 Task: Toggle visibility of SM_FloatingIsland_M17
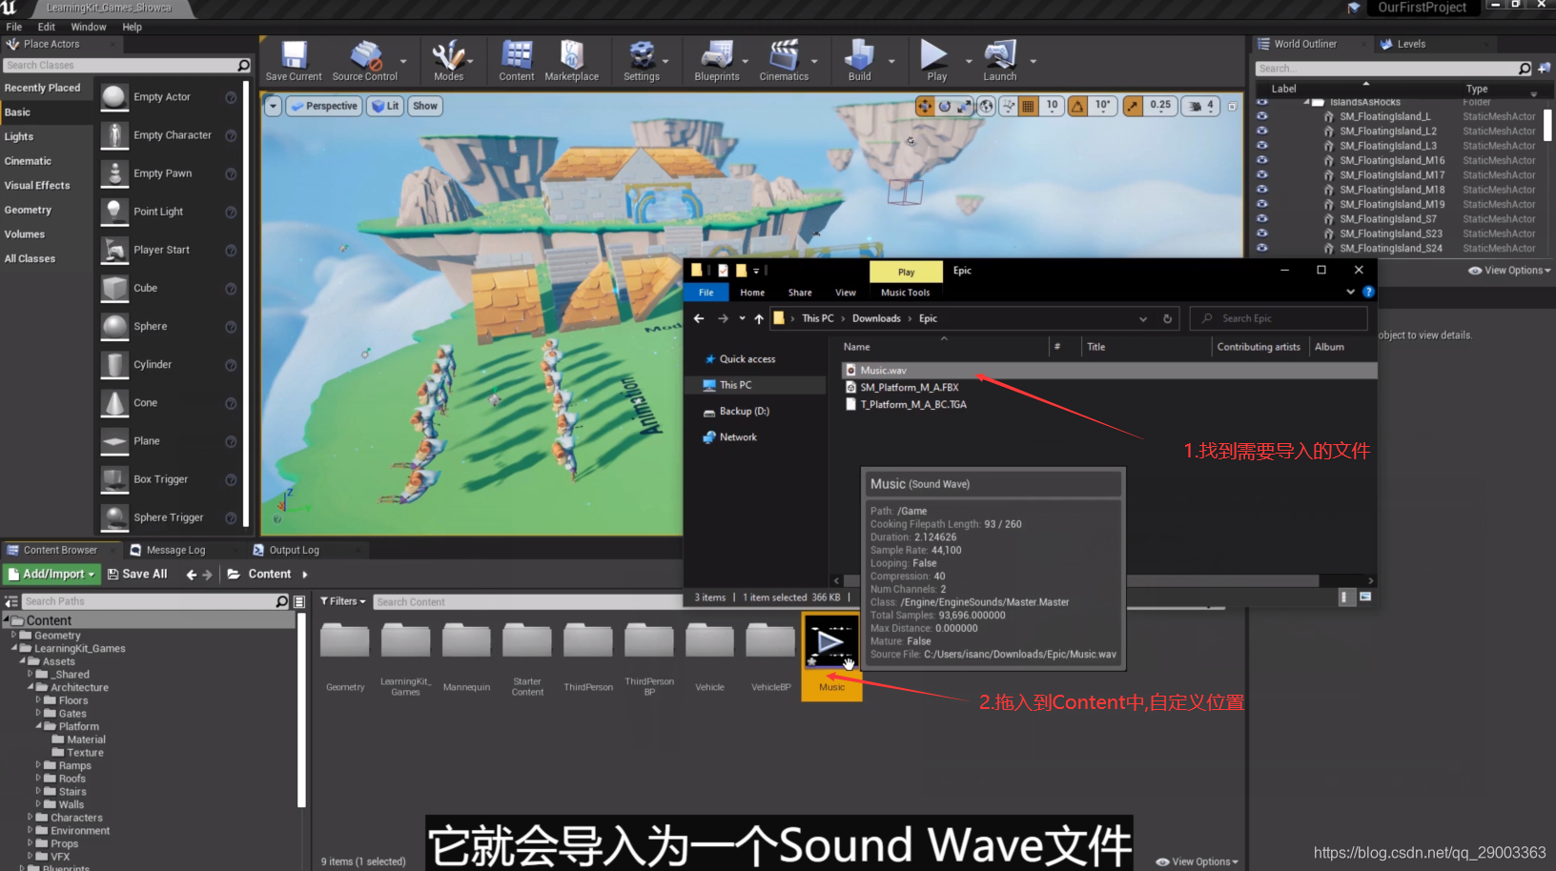(x=1262, y=174)
